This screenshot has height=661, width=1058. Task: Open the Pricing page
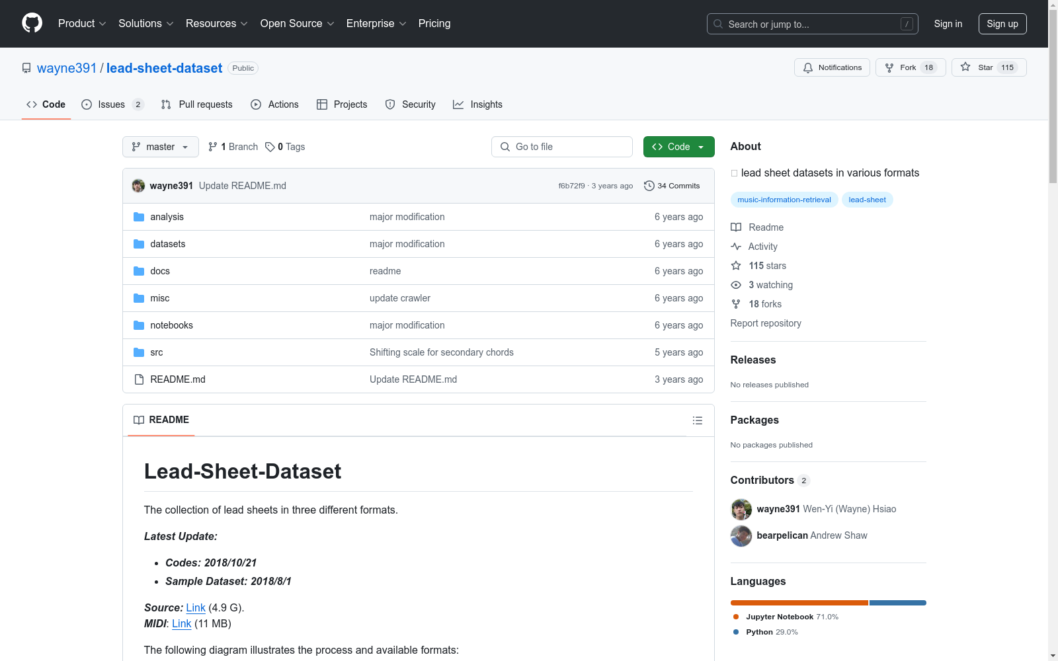pos(434,24)
